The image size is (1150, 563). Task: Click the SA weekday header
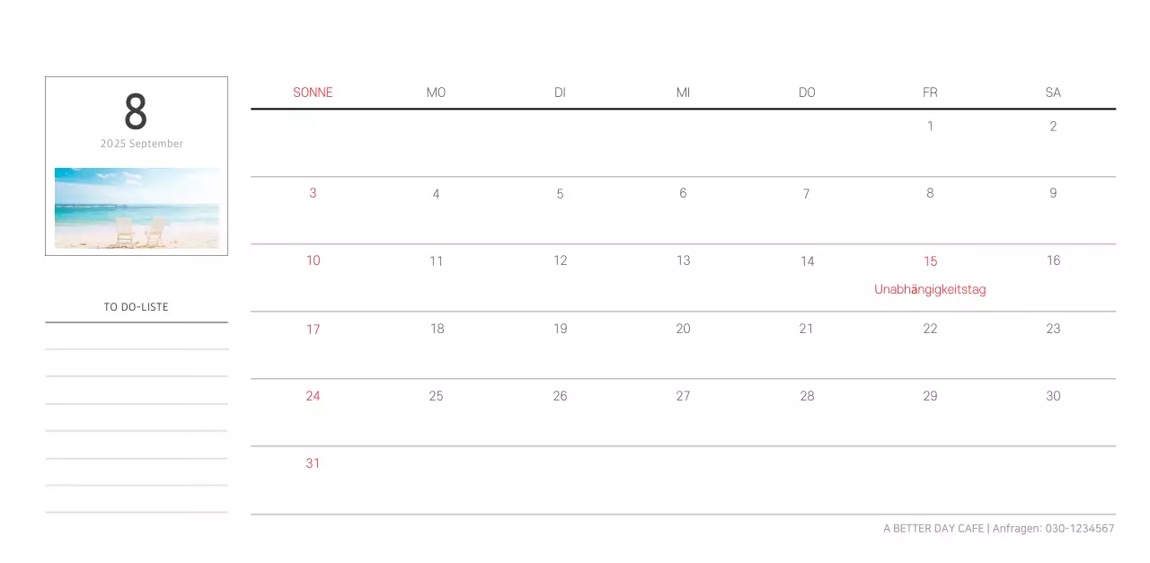click(1053, 92)
